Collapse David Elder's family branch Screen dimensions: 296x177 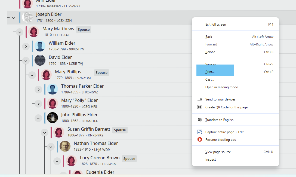26,61
